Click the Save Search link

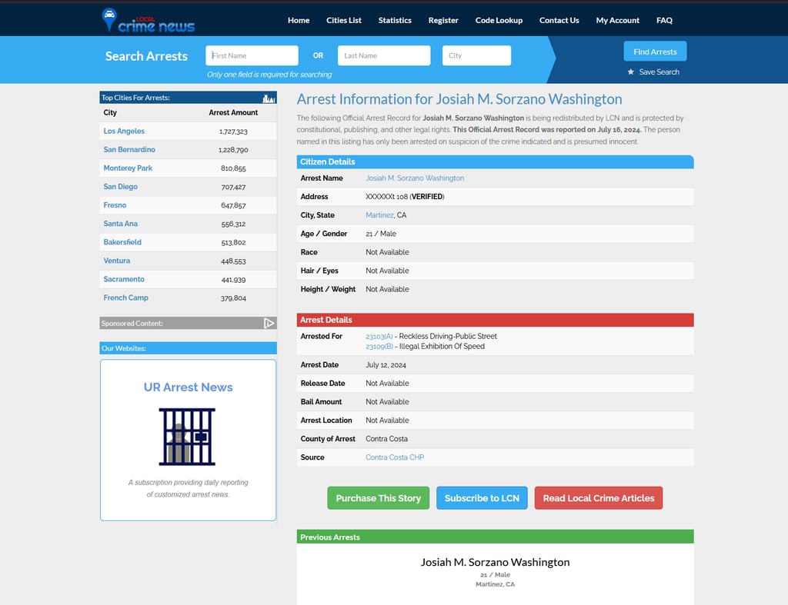[x=659, y=71]
